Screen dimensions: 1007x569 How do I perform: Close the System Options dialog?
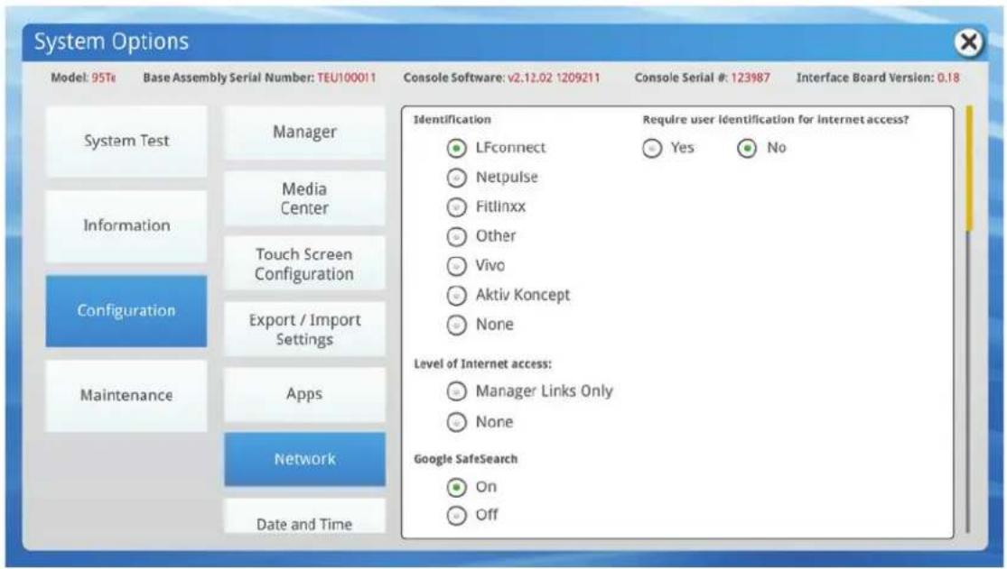[968, 42]
